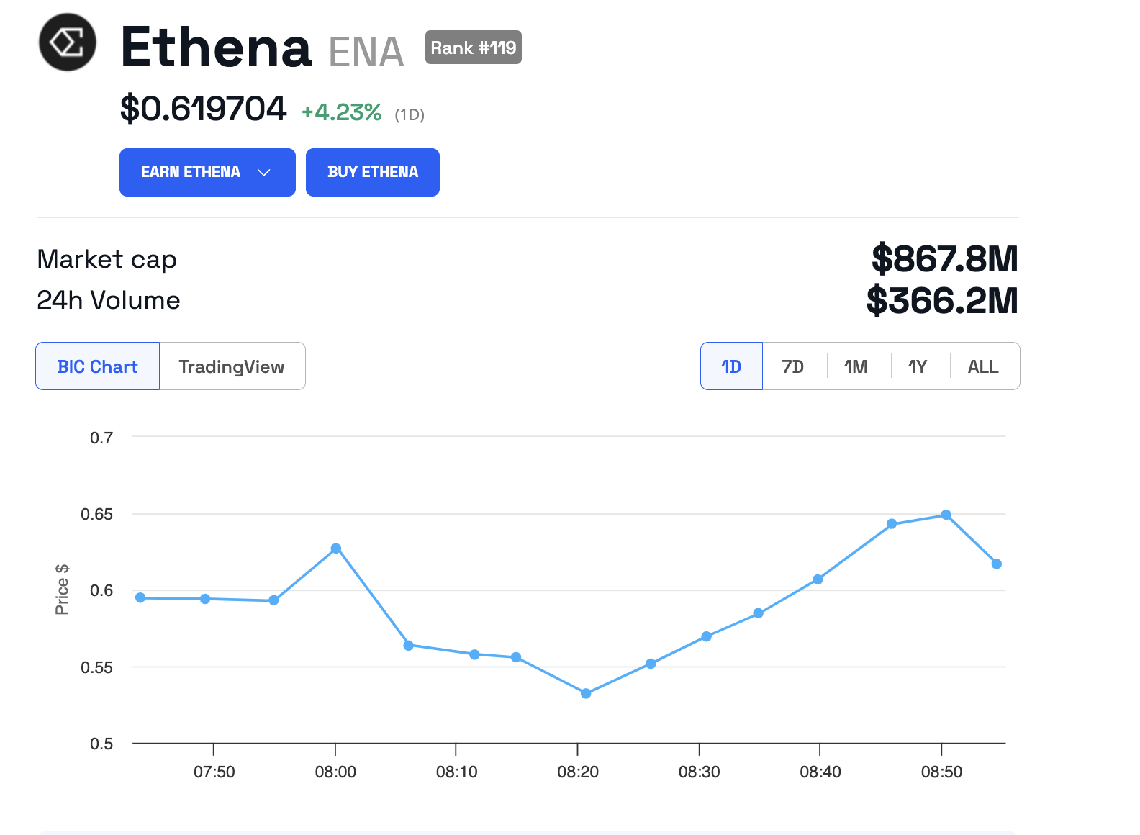Expand the Earn Ethena dropdown chevron
This screenshot has width=1140, height=835.
[x=264, y=173]
